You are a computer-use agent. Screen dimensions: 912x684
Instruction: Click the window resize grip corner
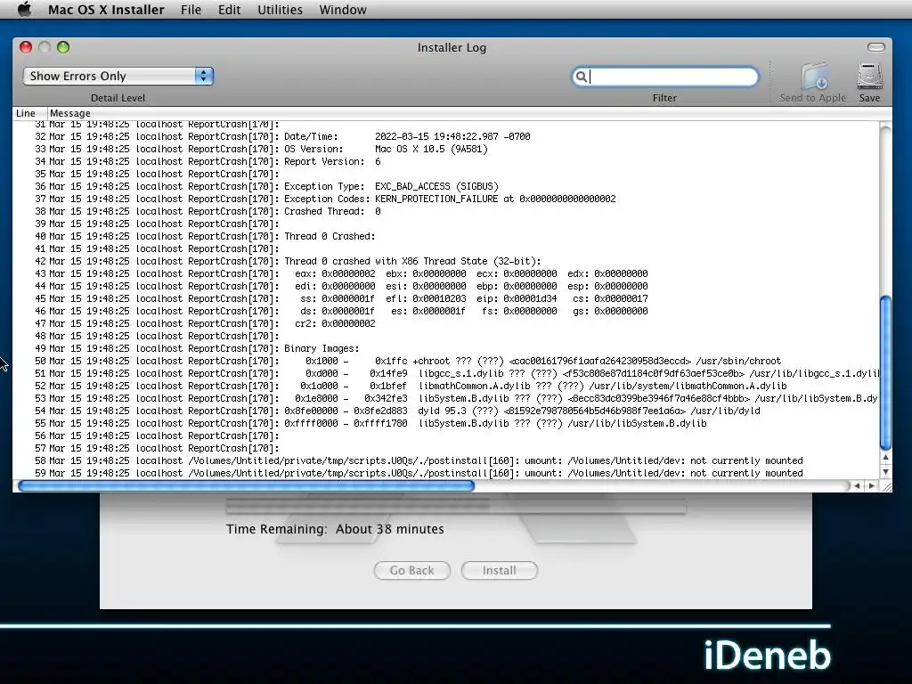pos(886,486)
